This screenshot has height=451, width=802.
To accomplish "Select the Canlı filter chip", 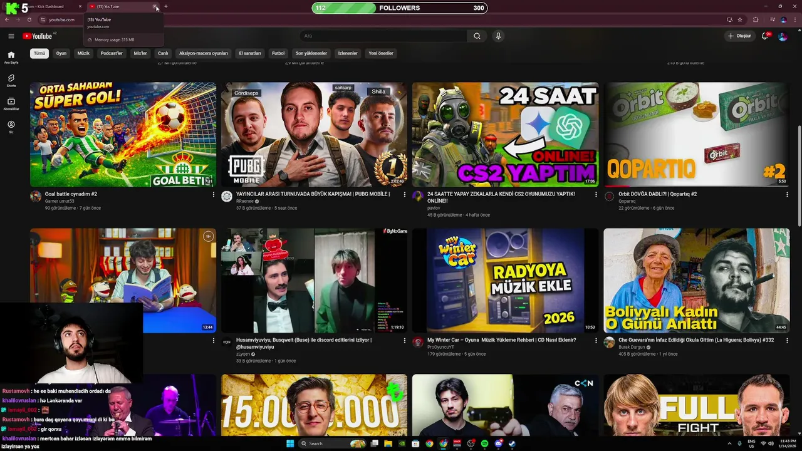I will pyautogui.click(x=163, y=53).
